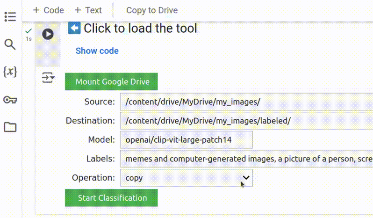Open the files folder panel
Image resolution: width=373 pixels, height=218 pixels.
pos(10,127)
